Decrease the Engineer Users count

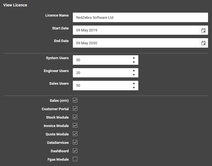pyautogui.click(x=134, y=75)
